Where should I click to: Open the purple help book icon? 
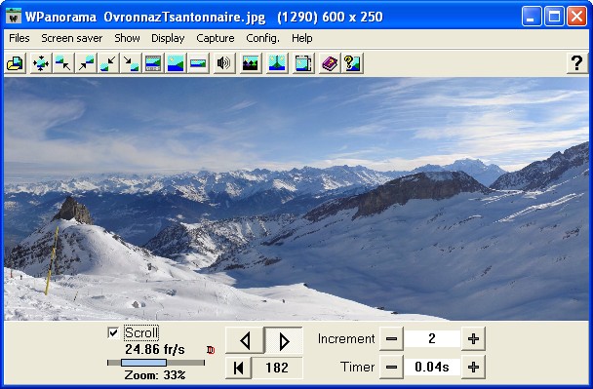330,63
